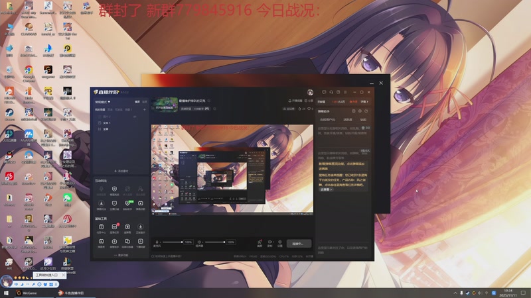Image resolution: width=531 pixels, height=298 pixels.
Task: Open the microphone-icon tool in 互动玩法
Action: pyautogui.click(x=101, y=190)
